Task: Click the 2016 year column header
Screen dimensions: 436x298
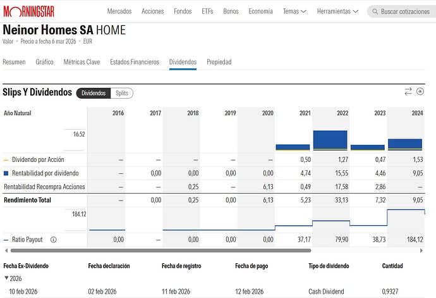Action: pos(118,113)
